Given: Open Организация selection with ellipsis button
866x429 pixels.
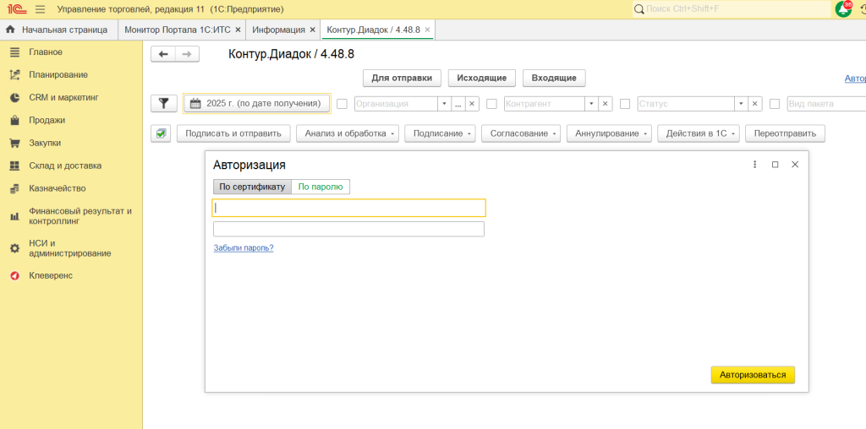Looking at the screenshot, I should [458, 104].
